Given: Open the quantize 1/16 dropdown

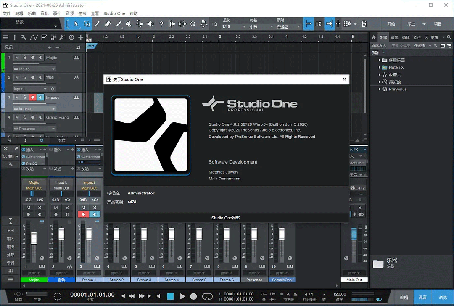Looking at the screenshot, I should [234, 26].
